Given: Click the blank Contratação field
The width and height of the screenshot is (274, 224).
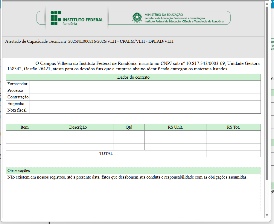Looking at the screenshot, I should pos(145,97).
